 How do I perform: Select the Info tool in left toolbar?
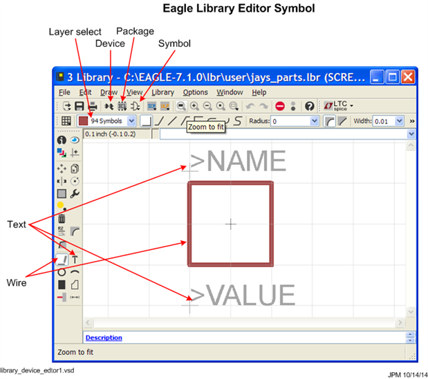pyautogui.click(x=62, y=140)
